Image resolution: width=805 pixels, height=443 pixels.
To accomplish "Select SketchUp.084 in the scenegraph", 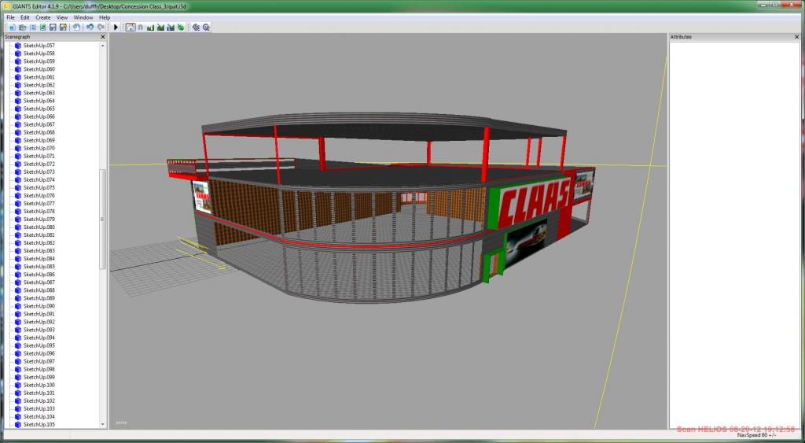I will pyautogui.click(x=39, y=259).
